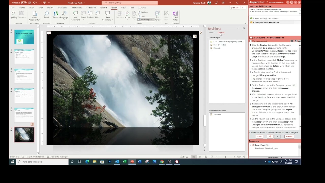
Task: Click the zoom out minus button
Action: click(x=217, y=157)
